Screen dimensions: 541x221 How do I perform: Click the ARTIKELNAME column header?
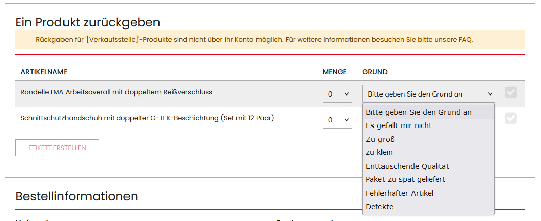44,72
